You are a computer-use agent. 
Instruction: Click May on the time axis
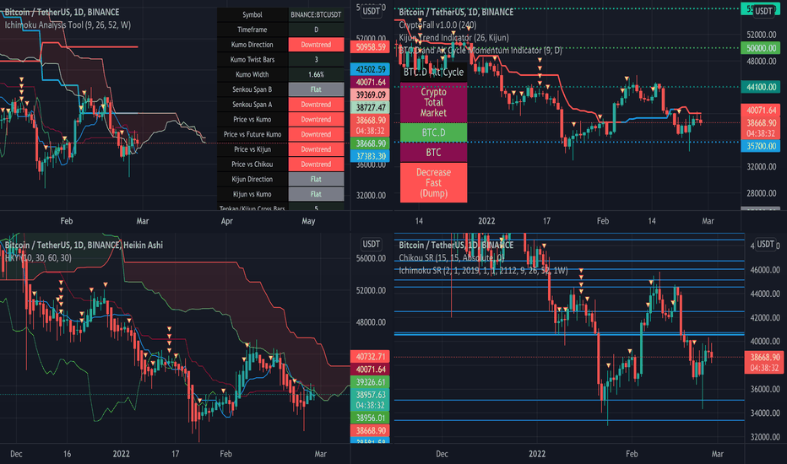(308, 221)
